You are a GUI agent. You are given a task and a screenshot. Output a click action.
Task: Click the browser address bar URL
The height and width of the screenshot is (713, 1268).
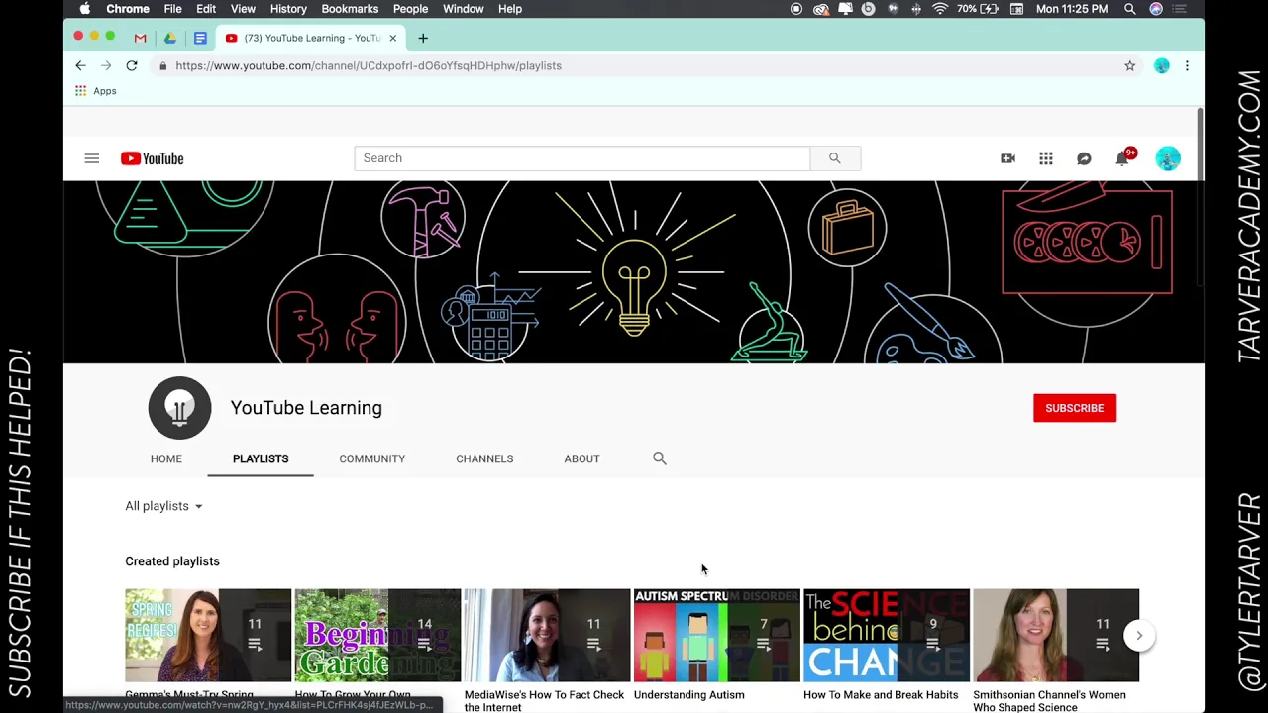[x=369, y=65]
